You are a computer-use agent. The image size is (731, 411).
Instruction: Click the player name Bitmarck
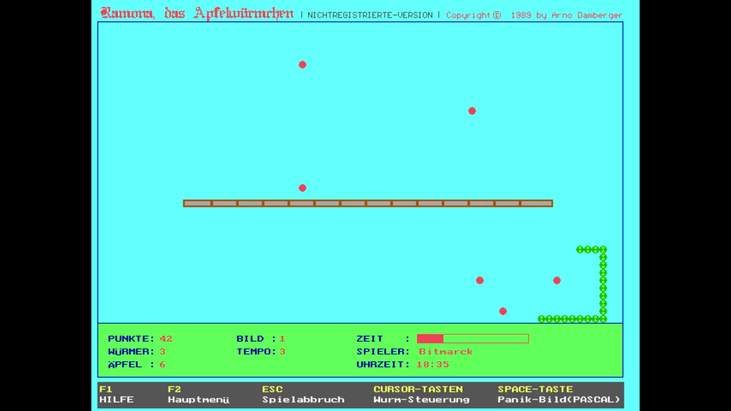tap(445, 352)
